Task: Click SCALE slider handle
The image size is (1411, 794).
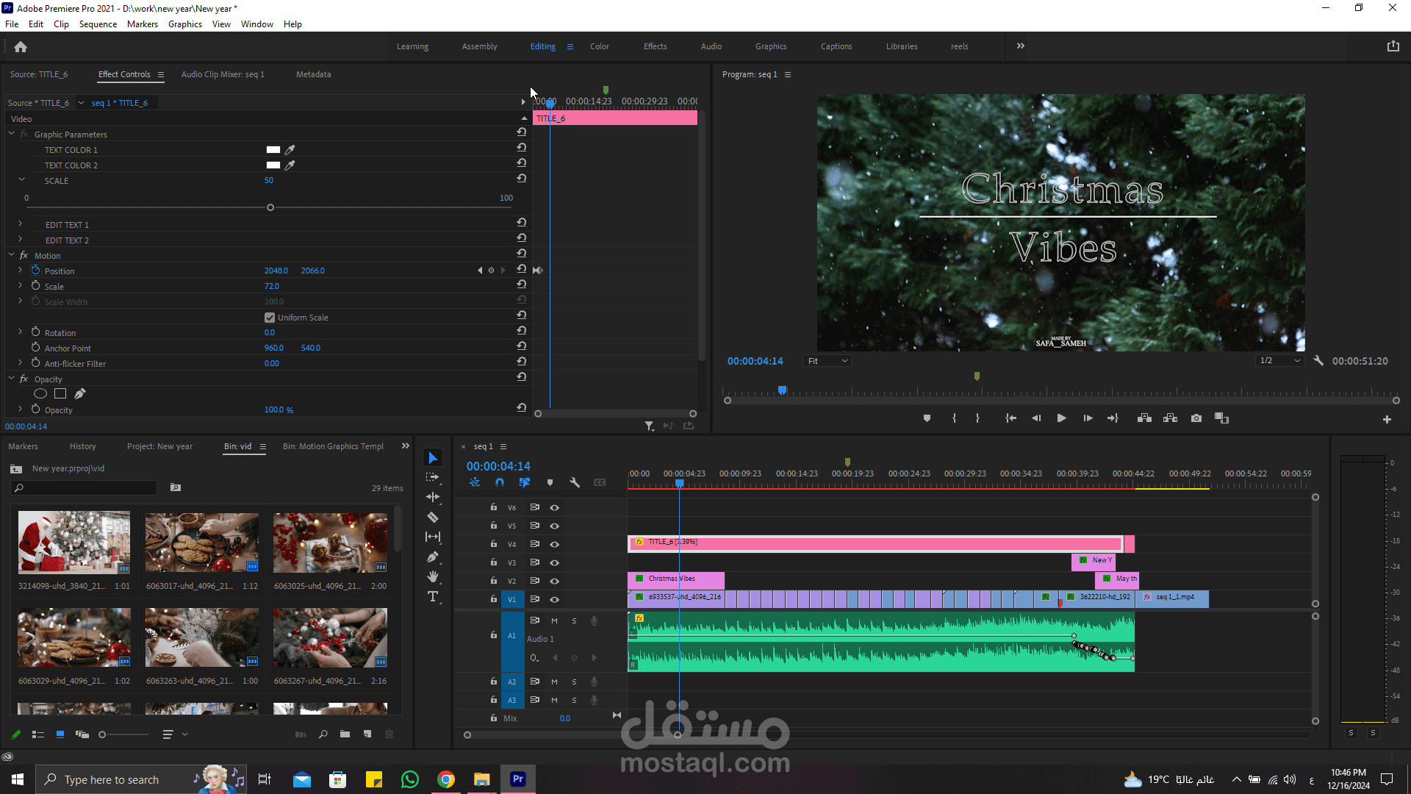Action: 270,208
